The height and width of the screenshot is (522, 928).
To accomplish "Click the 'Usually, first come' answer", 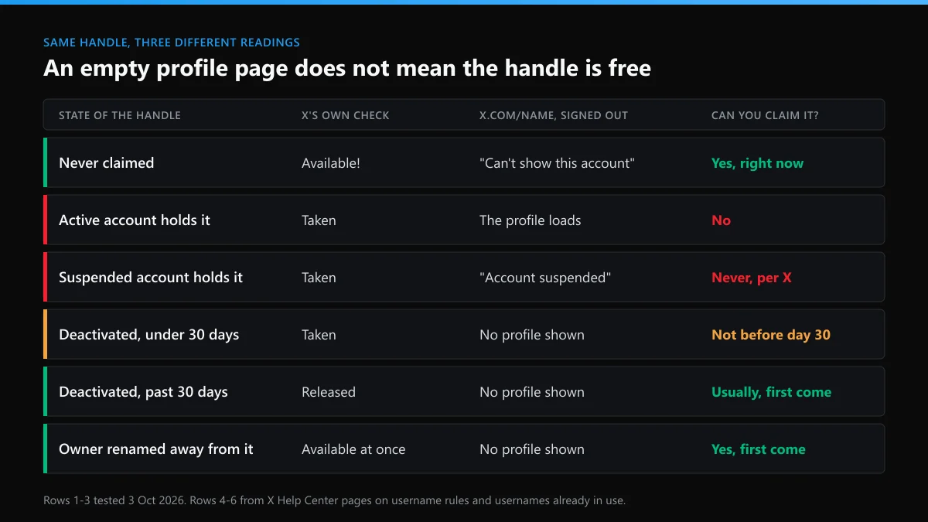I will (x=772, y=392).
